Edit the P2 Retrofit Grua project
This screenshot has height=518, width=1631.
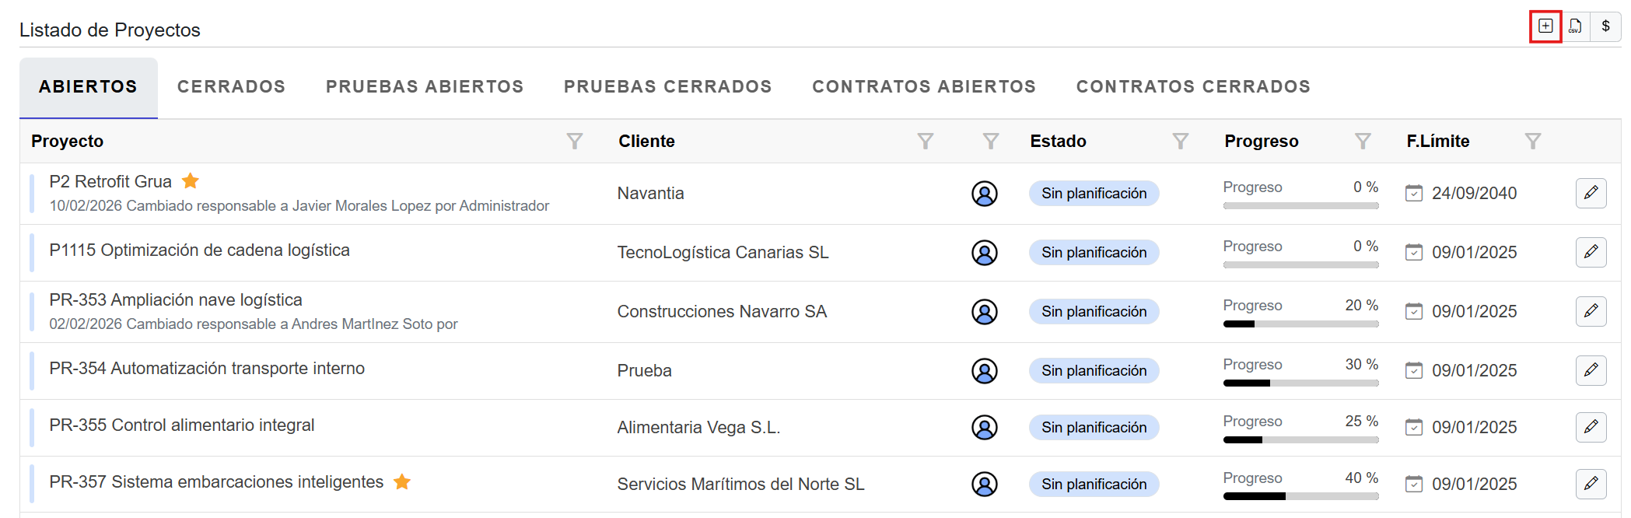click(x=1591, y=193)
